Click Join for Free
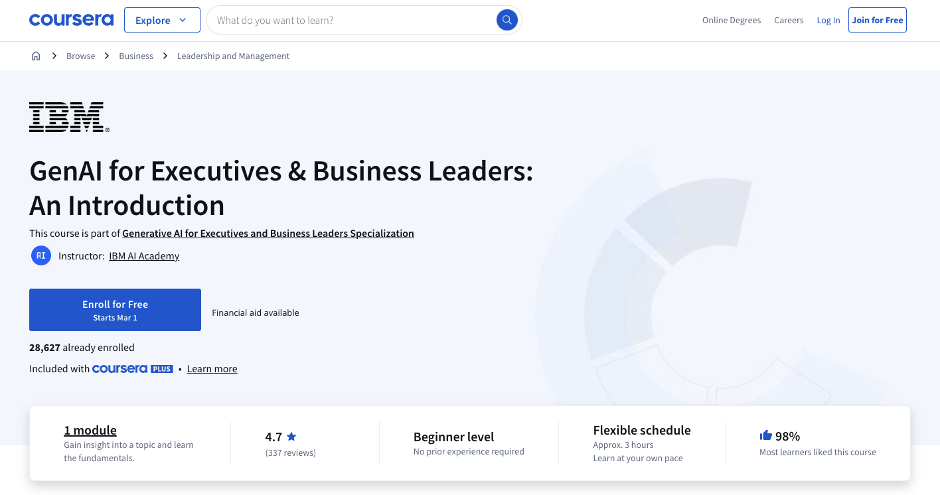This screenshot has height=495, width=940. [877, 20]
